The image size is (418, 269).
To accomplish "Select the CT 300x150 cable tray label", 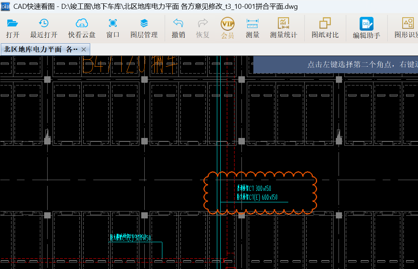I will coord(254,188).
